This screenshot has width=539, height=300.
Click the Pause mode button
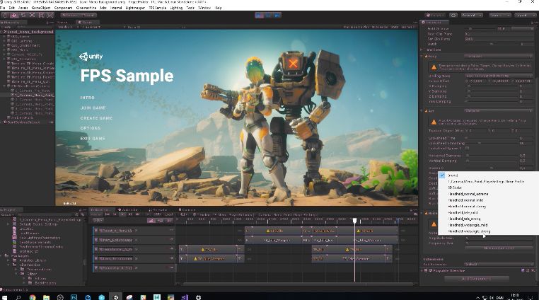pos(269,15)
